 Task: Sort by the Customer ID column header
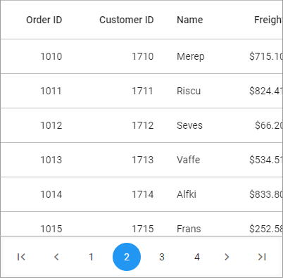[127, 20]
